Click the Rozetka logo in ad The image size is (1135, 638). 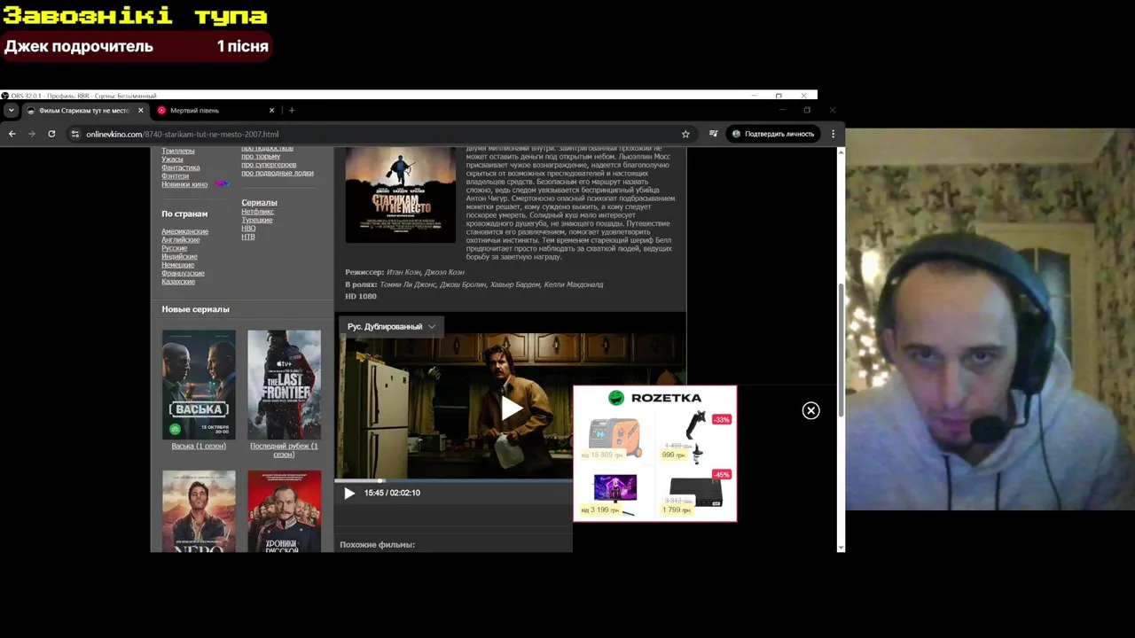[654, 398]
